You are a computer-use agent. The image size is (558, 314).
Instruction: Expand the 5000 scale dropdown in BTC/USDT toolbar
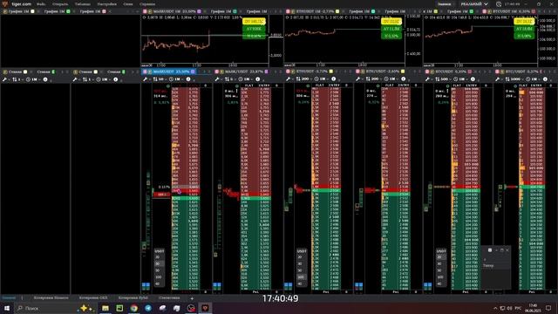click(516, 79)
